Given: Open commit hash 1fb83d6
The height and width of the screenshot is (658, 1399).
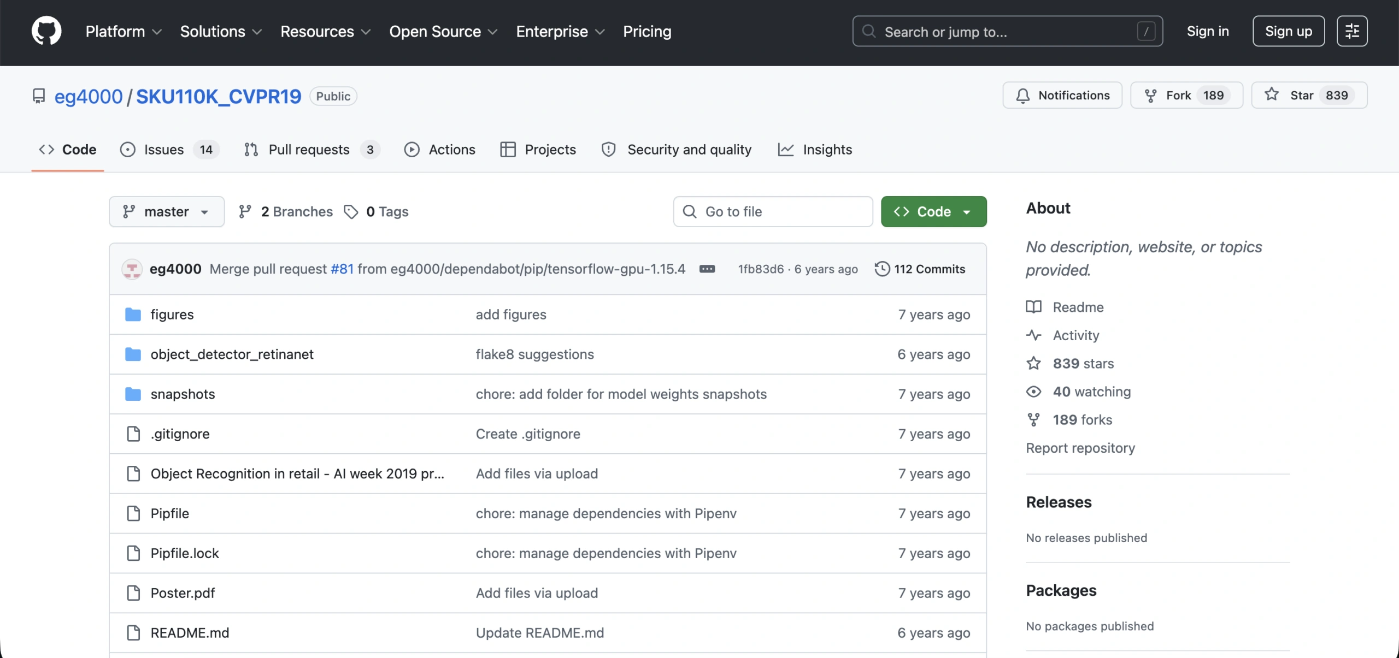Looking at the screenshot, I should [761, 269].
